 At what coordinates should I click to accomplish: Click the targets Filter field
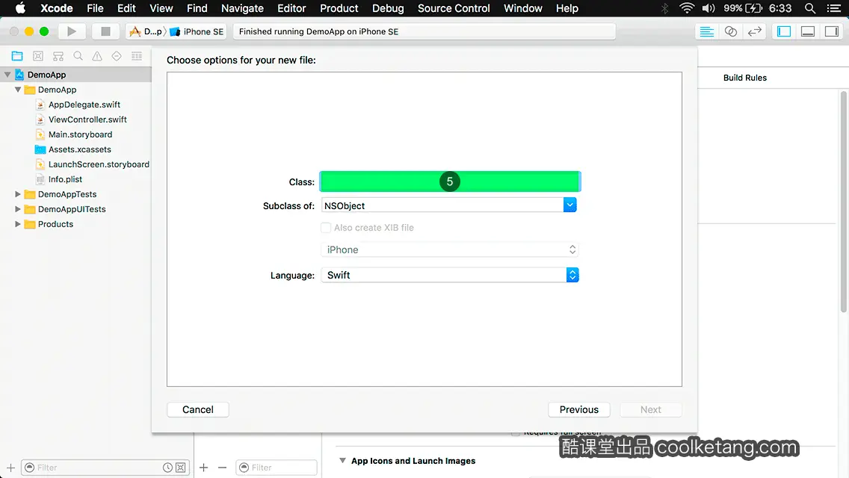point(276,468)
